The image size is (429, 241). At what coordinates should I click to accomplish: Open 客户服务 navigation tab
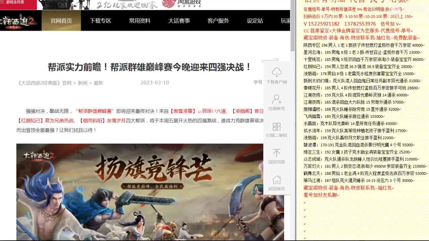218,21
